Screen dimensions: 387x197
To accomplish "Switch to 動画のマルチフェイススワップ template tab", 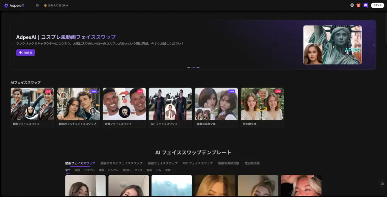I will point(121,163).
